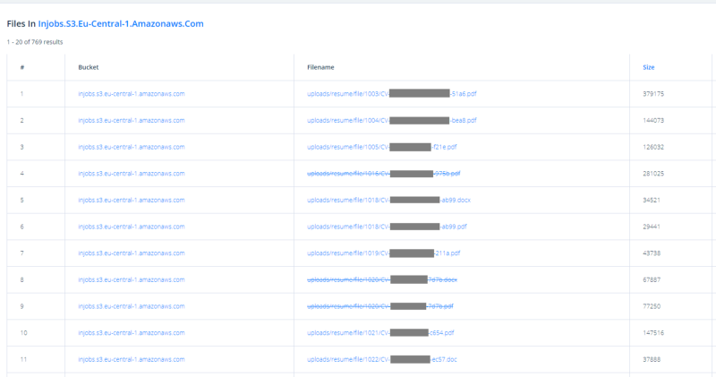The height and width of the screenshot is (377, 716).
Task: Open bucket link in row 9
Action: [132, 305]
